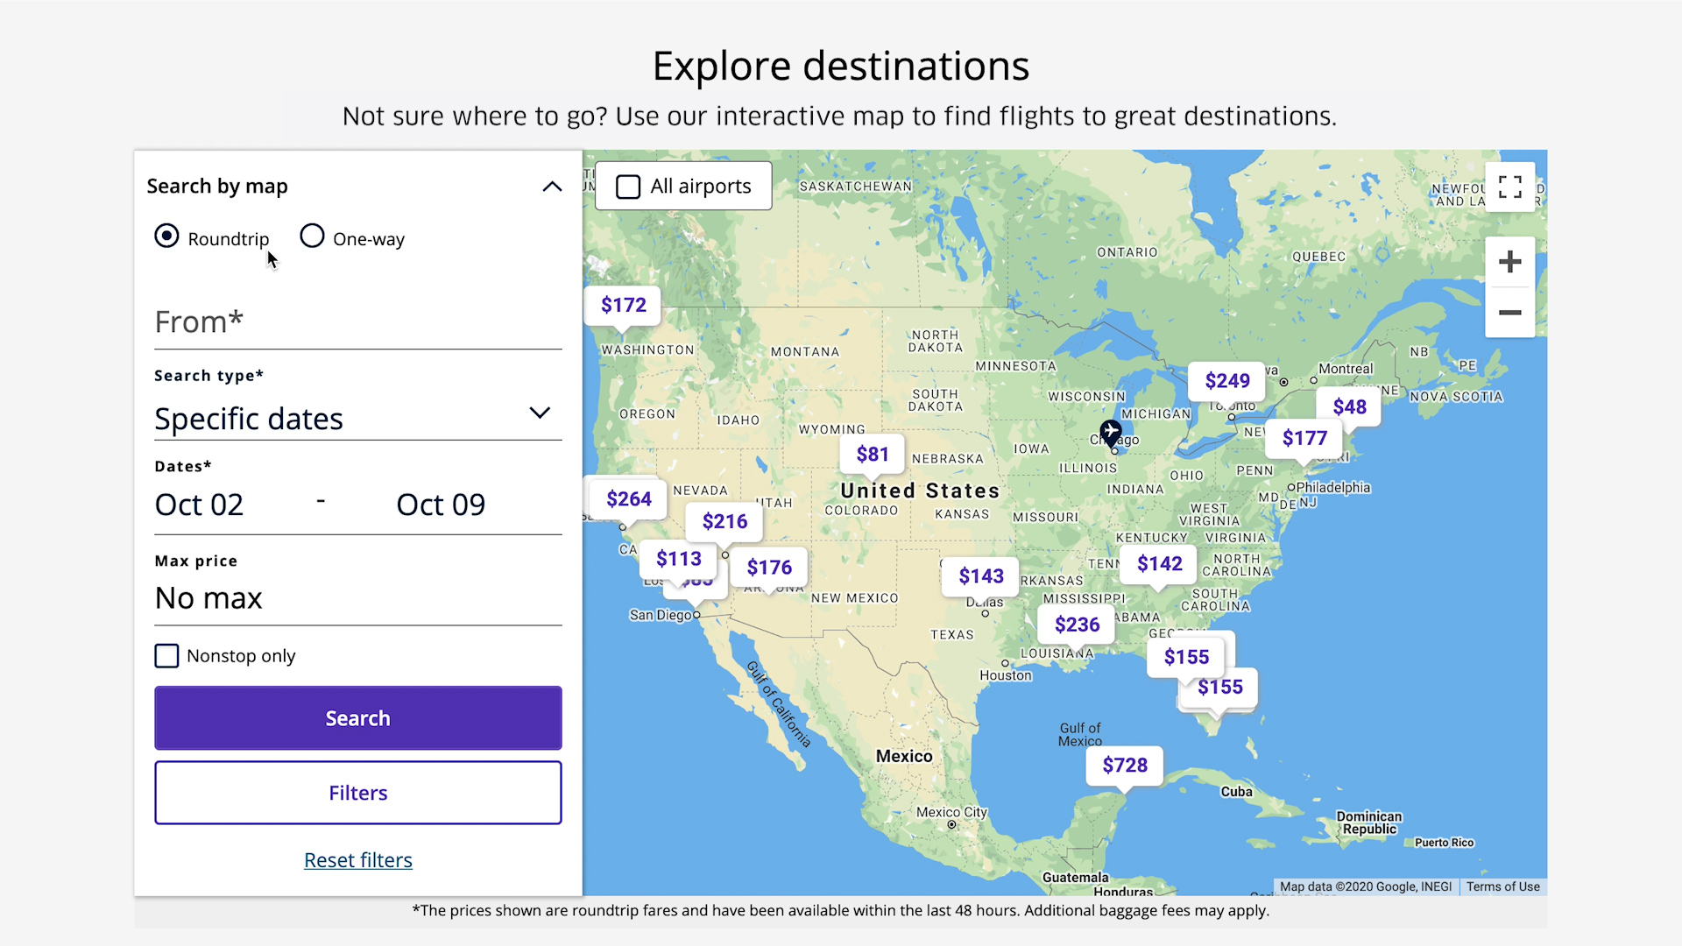The image size is (1682, 946).
Task: Enable the Nonstop only checkbox
Action: tap(167, 655)
